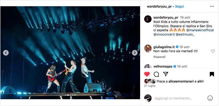Share post with paper plane icon
Image resolution: width=219 pixels, height=106 pixels.
[166, 74]
